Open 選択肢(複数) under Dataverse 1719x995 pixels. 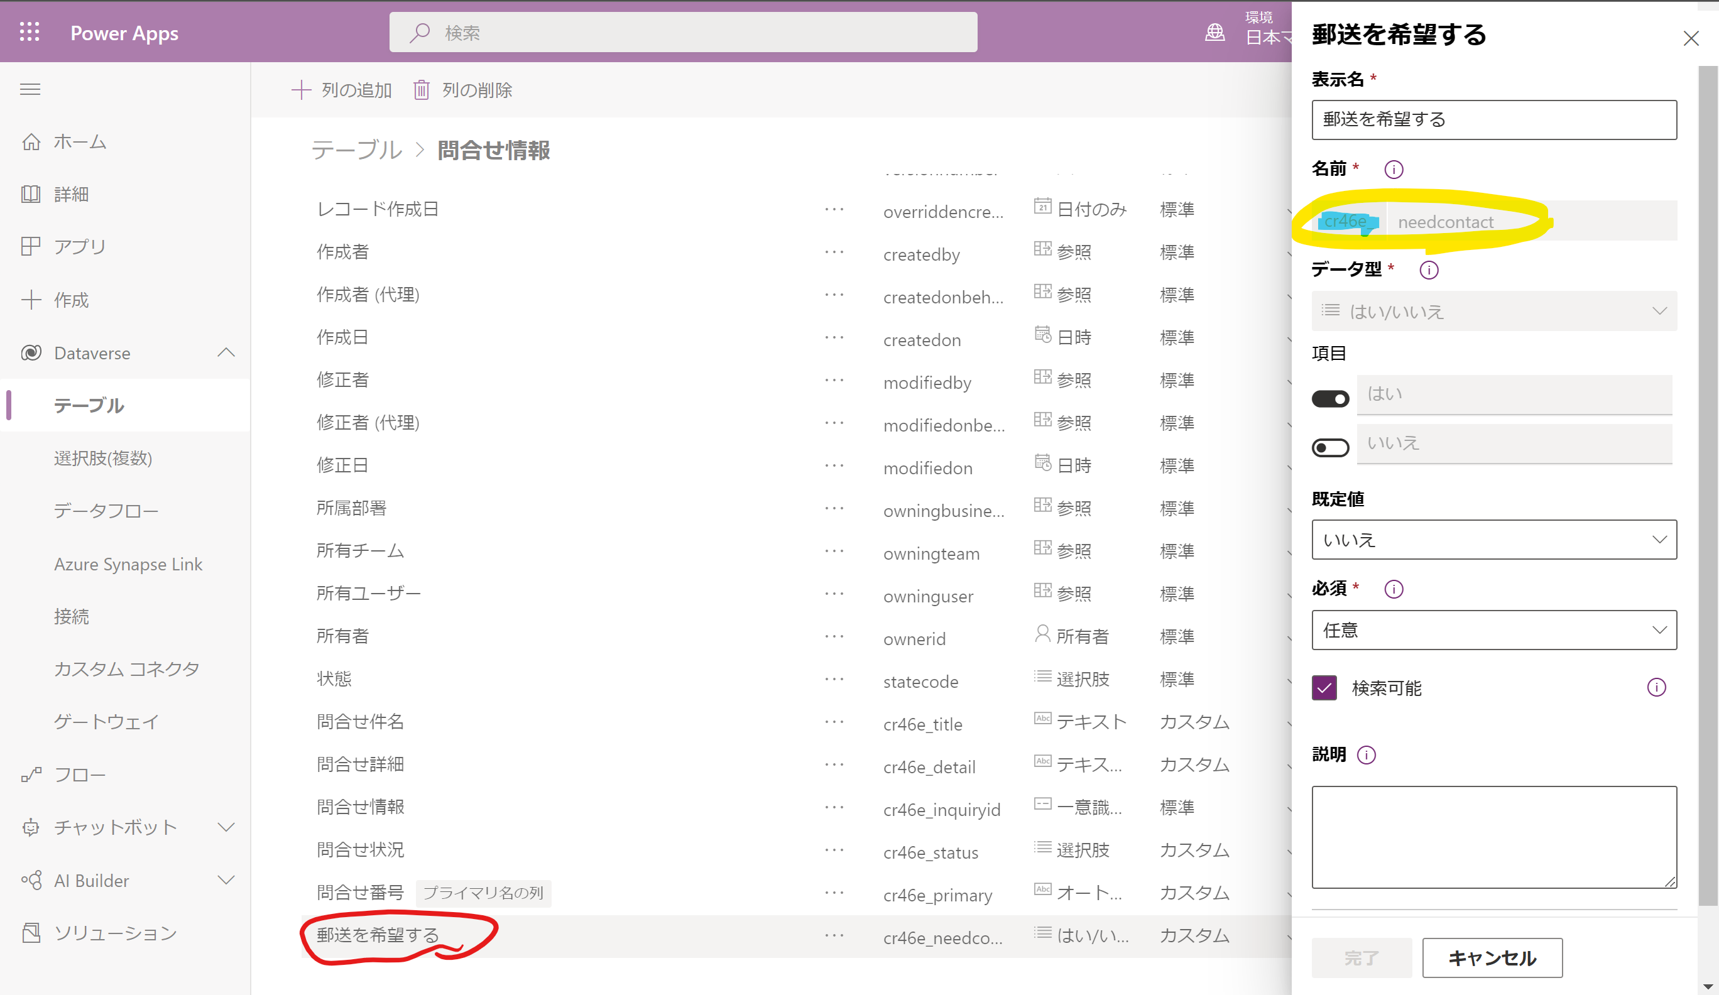pos(103,459)
